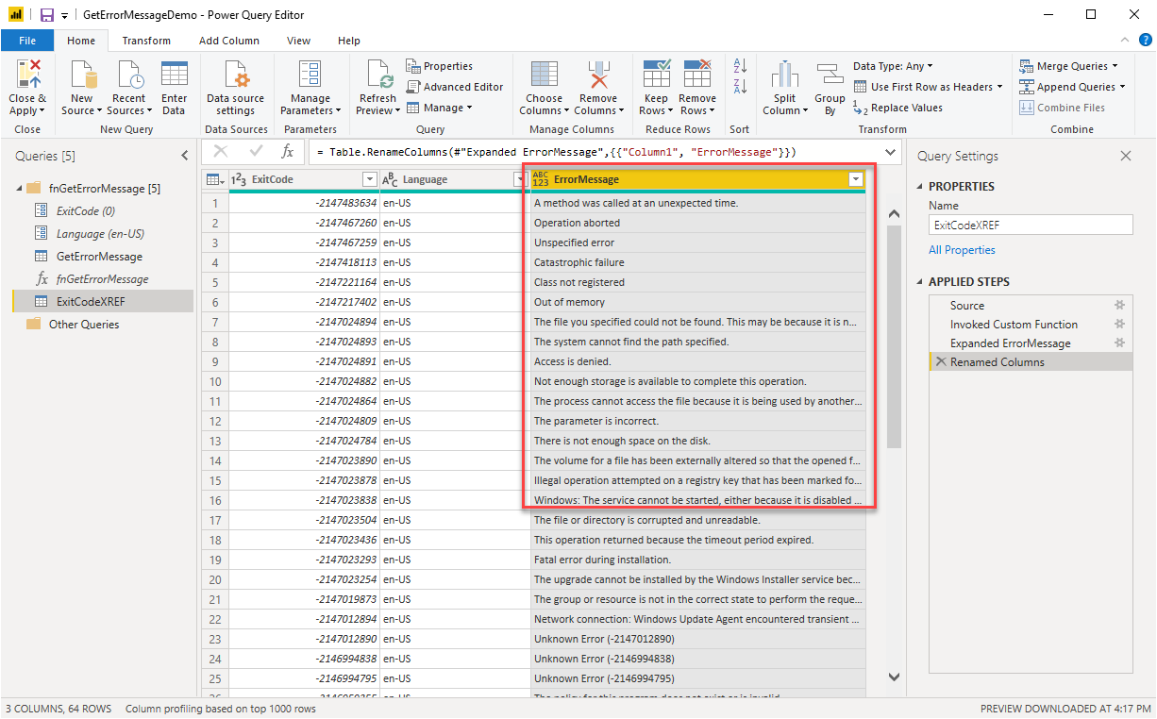Click the Remove Rows icon

pos(697,75)
